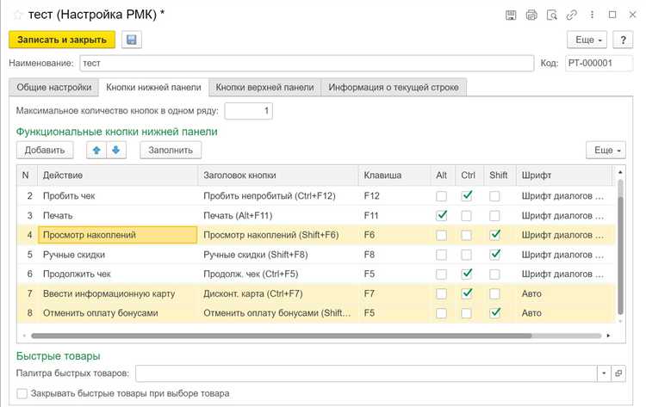
Task: Open the quick goods palette selection form icon
Action: pyautogui.click(x=618, y=373)
